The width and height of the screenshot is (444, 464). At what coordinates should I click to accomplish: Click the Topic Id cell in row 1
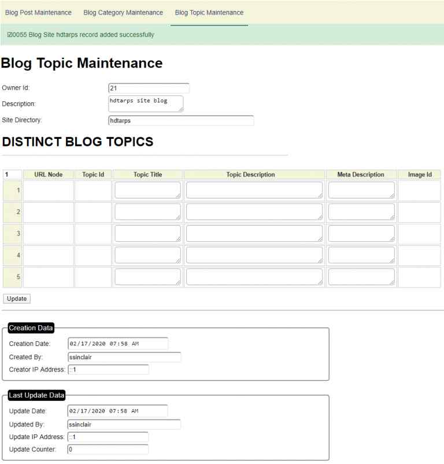93,190
